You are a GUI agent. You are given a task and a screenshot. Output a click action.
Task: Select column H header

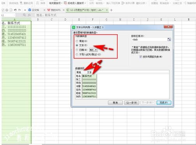coord(120,19)
